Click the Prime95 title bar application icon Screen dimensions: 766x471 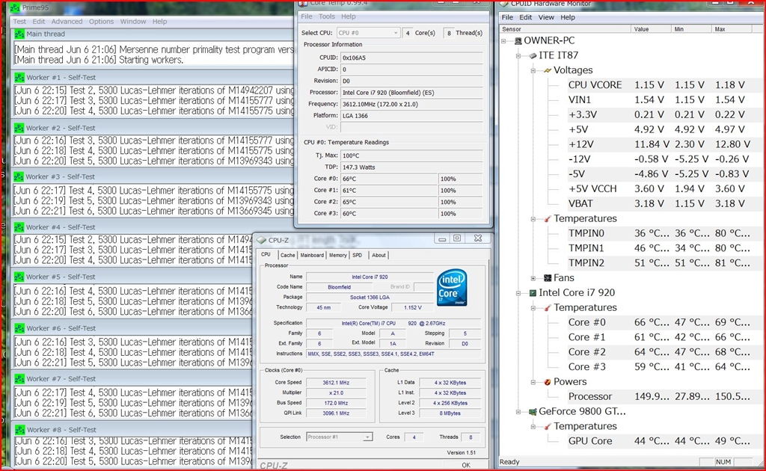coord(15,7)
